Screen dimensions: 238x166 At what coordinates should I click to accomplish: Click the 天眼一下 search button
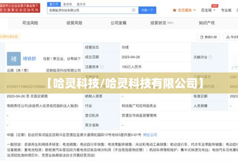click(147, 10)
